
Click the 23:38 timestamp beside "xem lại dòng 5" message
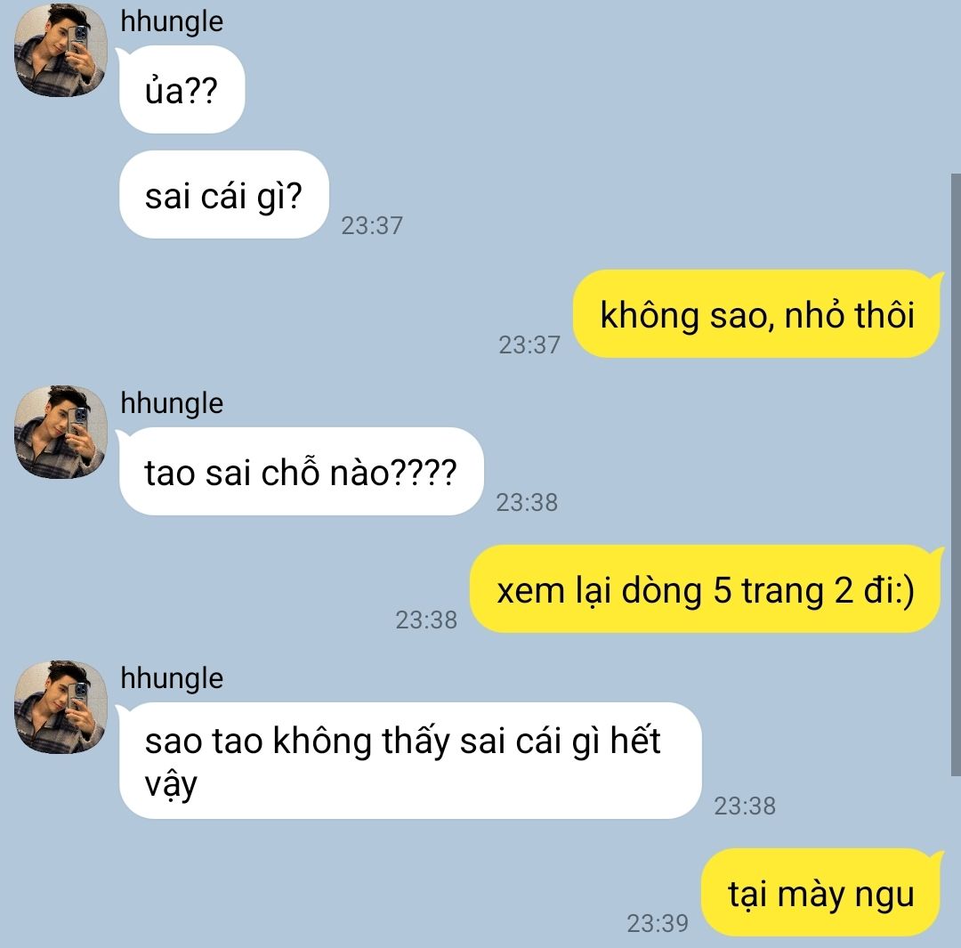click(426, 620)
